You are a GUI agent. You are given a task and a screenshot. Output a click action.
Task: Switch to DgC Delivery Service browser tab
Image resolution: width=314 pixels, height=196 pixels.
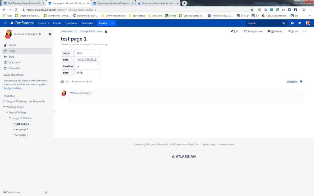click(x=24, y=3)
